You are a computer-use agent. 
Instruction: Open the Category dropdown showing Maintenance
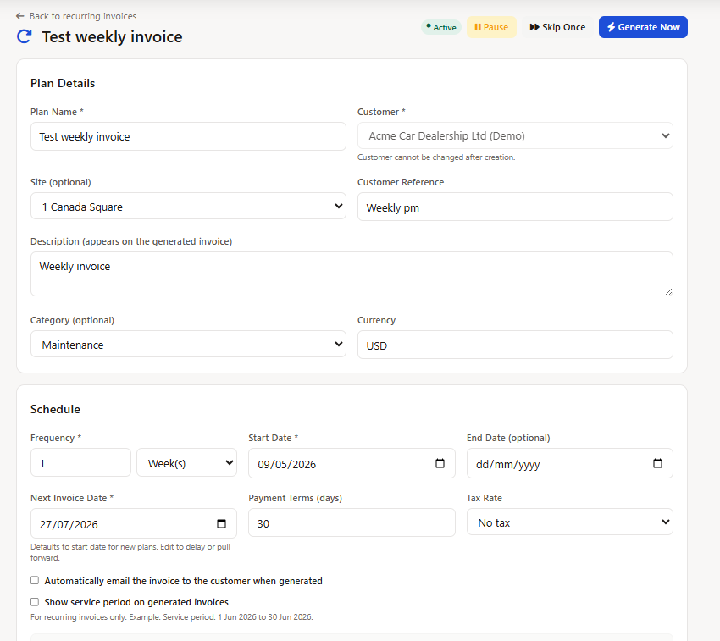pos(188,345)
